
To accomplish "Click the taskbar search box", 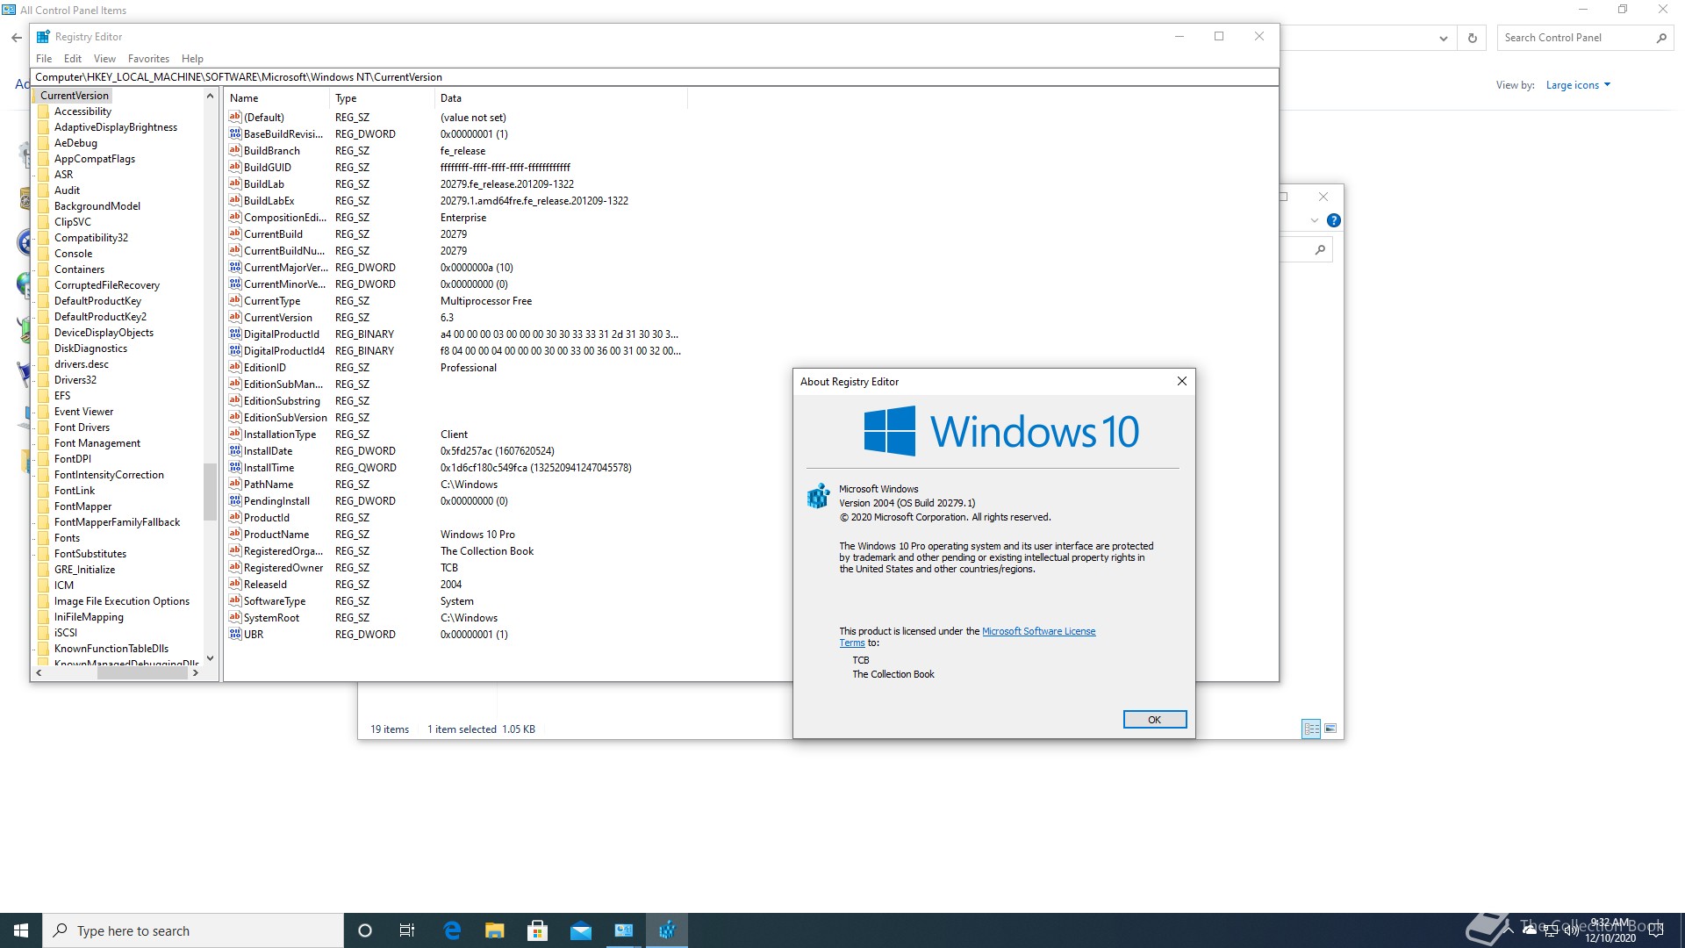I will click(x=193, y=930).
